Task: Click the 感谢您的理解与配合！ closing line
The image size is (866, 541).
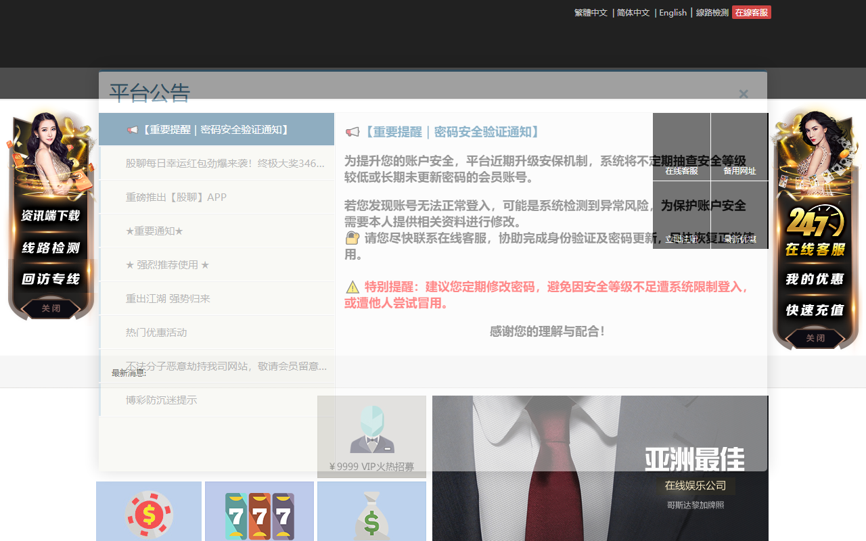Action: tap(548, 331)
